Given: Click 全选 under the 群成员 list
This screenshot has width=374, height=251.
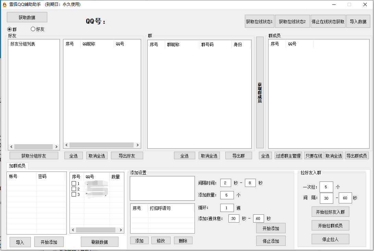Looking at the screenshot, I should 265,156.
